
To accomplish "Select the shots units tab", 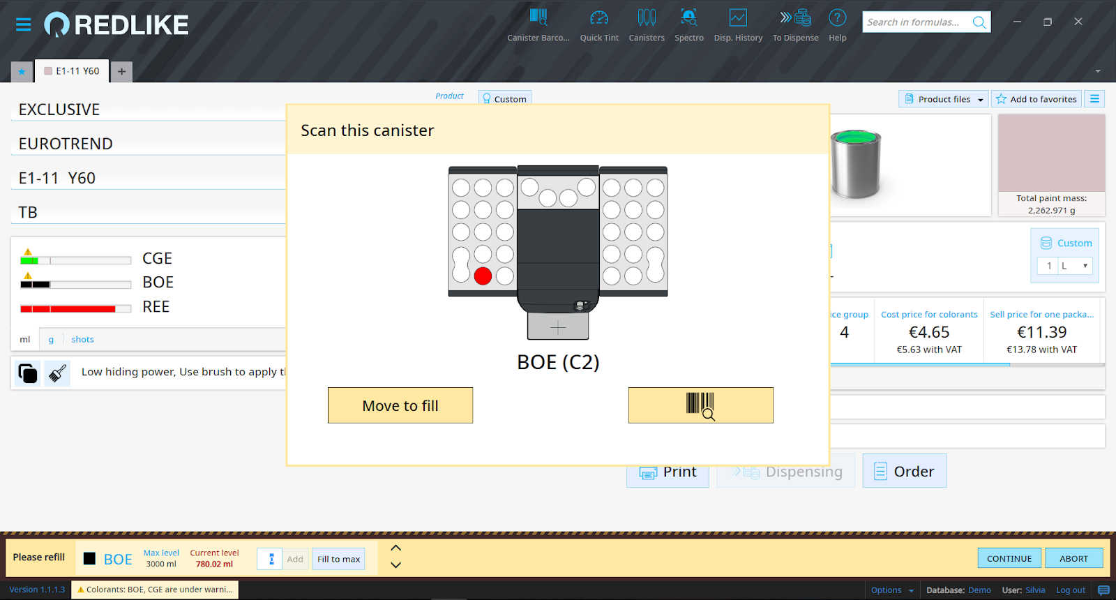I will pos(82,340).
